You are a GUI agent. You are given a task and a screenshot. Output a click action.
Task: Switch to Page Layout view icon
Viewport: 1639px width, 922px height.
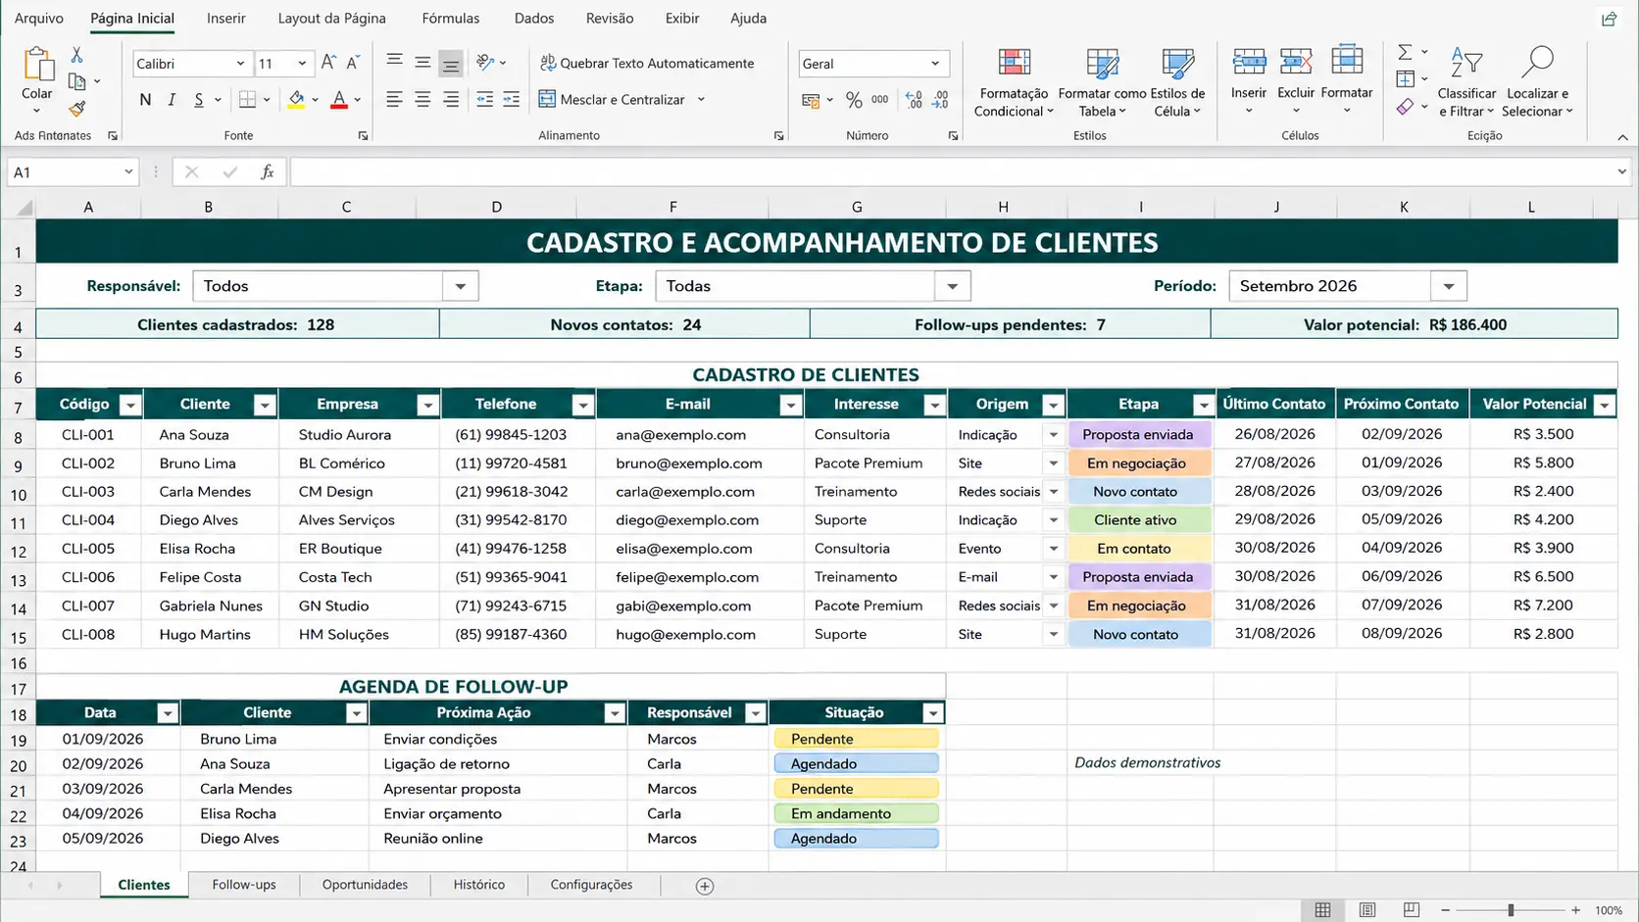coord(1366,910)
